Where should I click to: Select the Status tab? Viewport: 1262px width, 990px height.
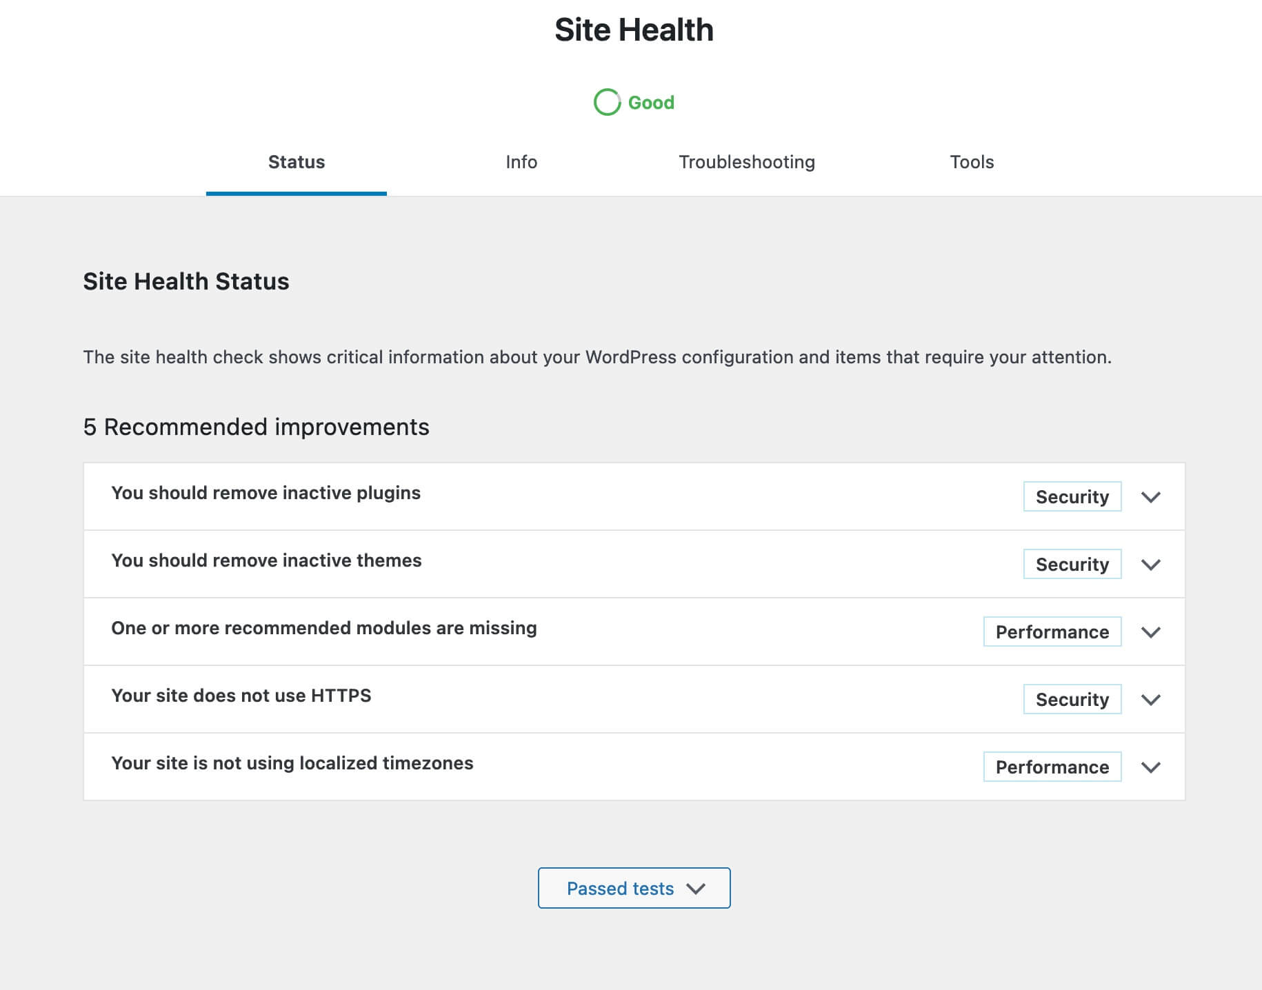[297, 162]
